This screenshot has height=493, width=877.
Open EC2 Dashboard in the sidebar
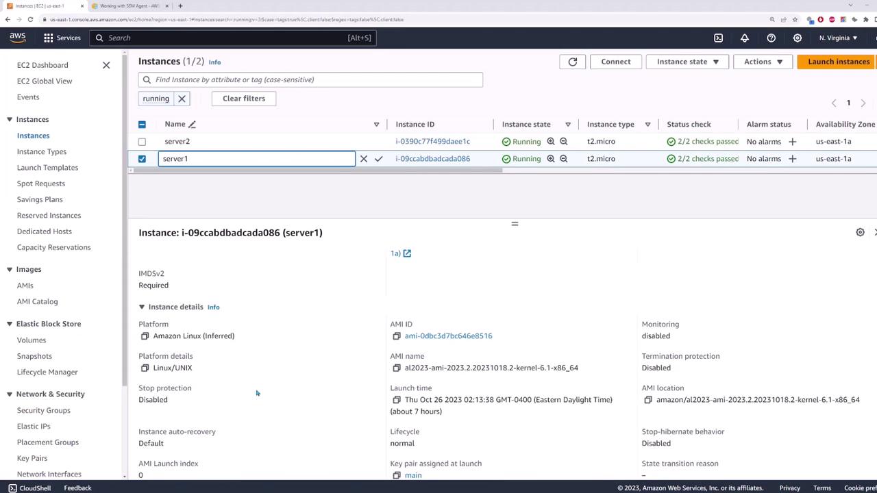click(x=42, y=65)
